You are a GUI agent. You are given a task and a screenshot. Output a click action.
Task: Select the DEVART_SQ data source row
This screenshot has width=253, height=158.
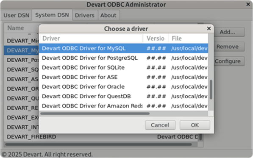(22, 69)
